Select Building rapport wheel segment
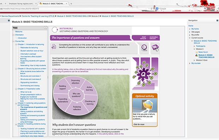This screenshot has height=140, width=219. 63,87
